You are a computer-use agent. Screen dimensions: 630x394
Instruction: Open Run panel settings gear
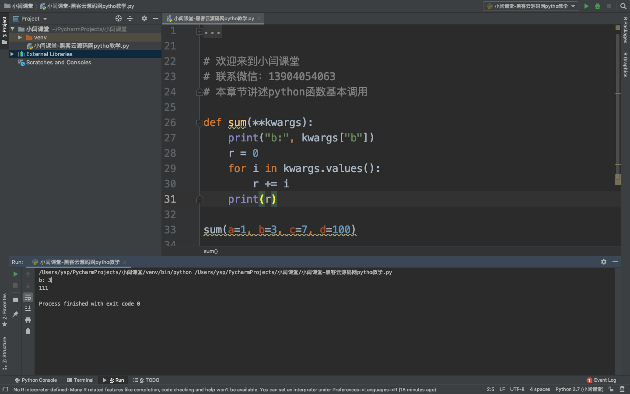tap(604, 262)
